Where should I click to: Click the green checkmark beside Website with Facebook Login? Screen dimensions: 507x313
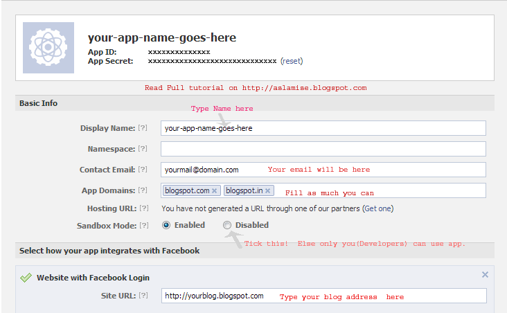click(x=26, y=278)
